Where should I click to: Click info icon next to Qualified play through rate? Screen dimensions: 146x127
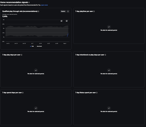pos(38,11)
